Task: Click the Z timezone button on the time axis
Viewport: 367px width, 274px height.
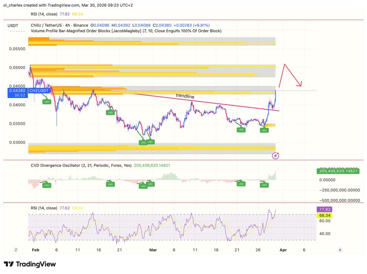Action: [x=15, y=250]
